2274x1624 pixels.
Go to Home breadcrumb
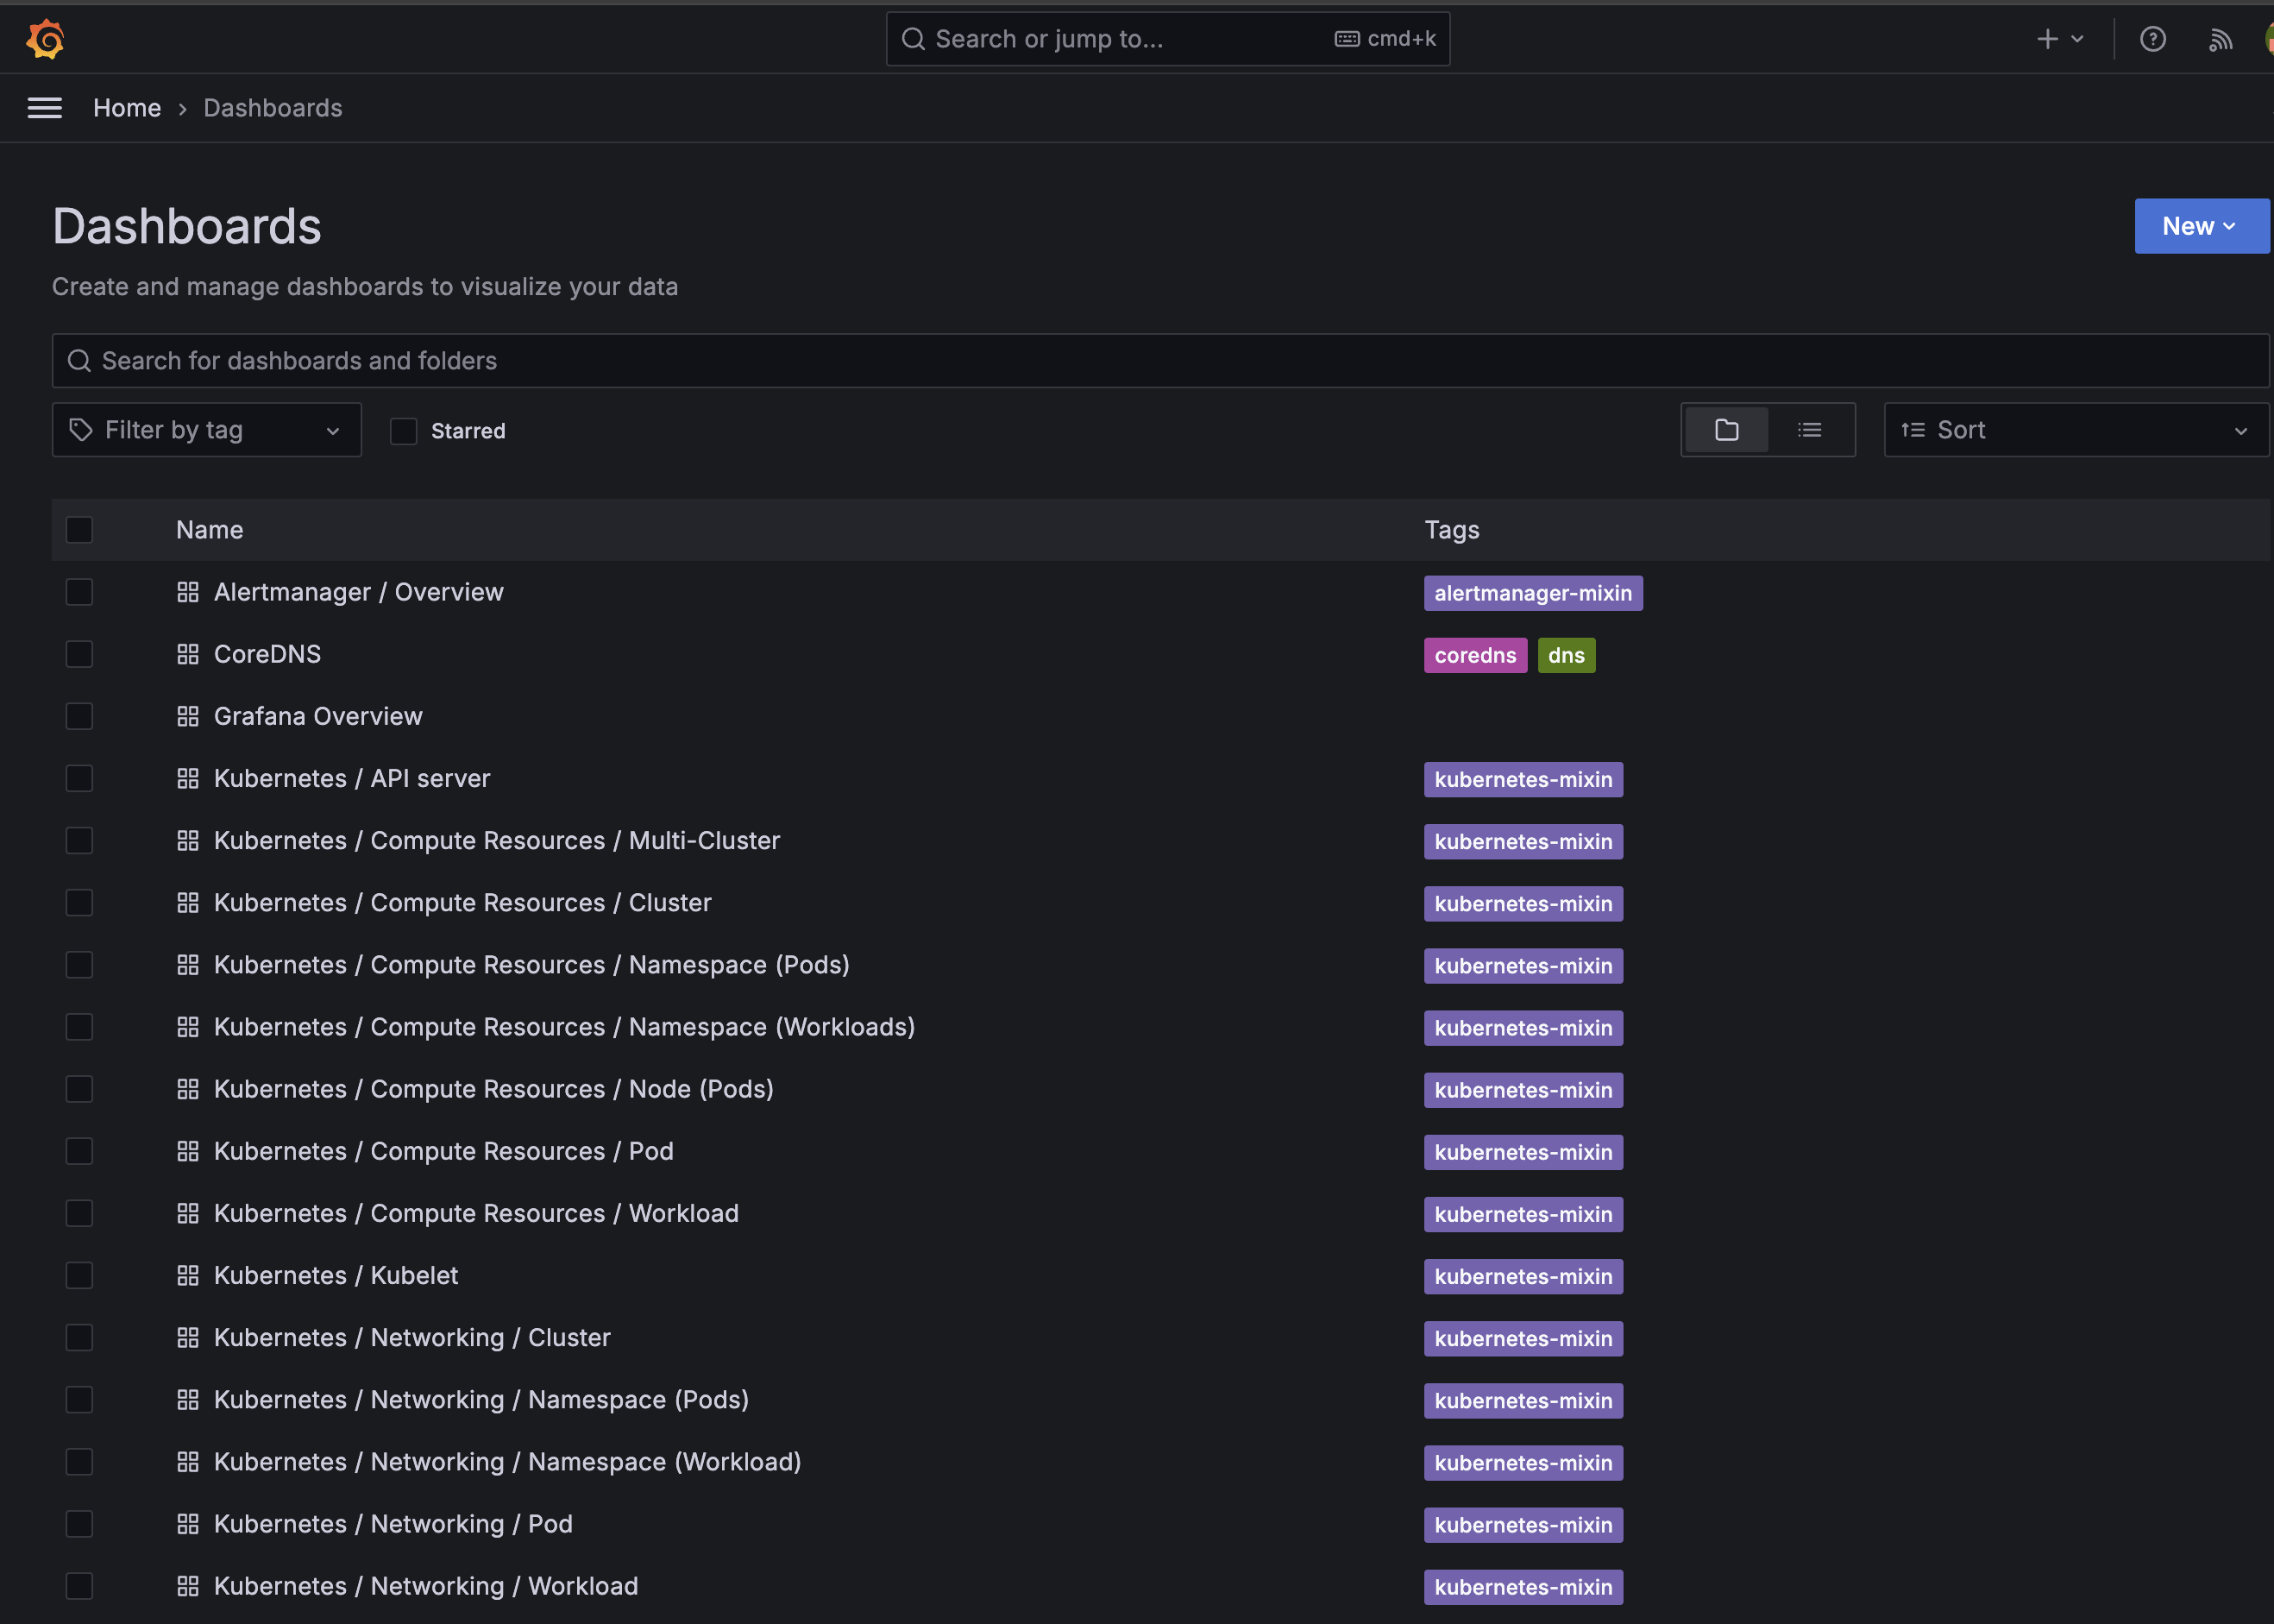pos(127,108)
